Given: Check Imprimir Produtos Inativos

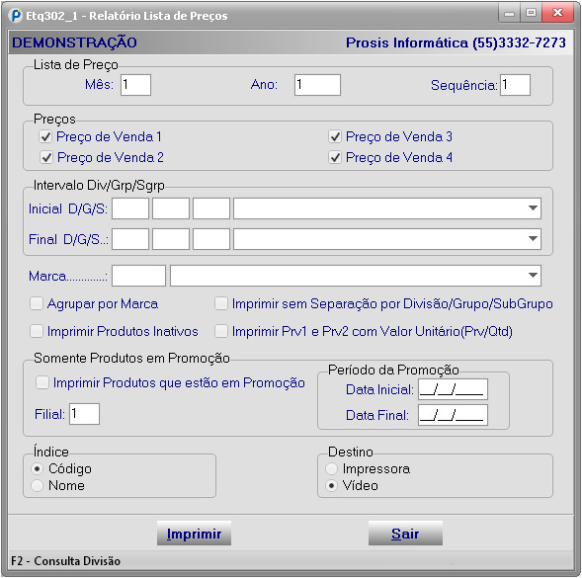Looking at the screenshot, I should [x=37, y=331].
